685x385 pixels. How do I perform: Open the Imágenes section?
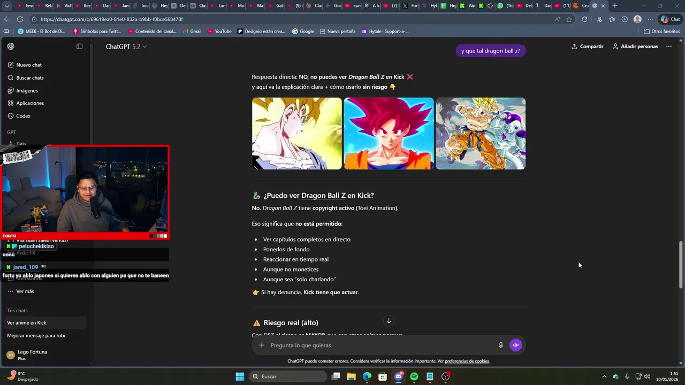point(27,90)
